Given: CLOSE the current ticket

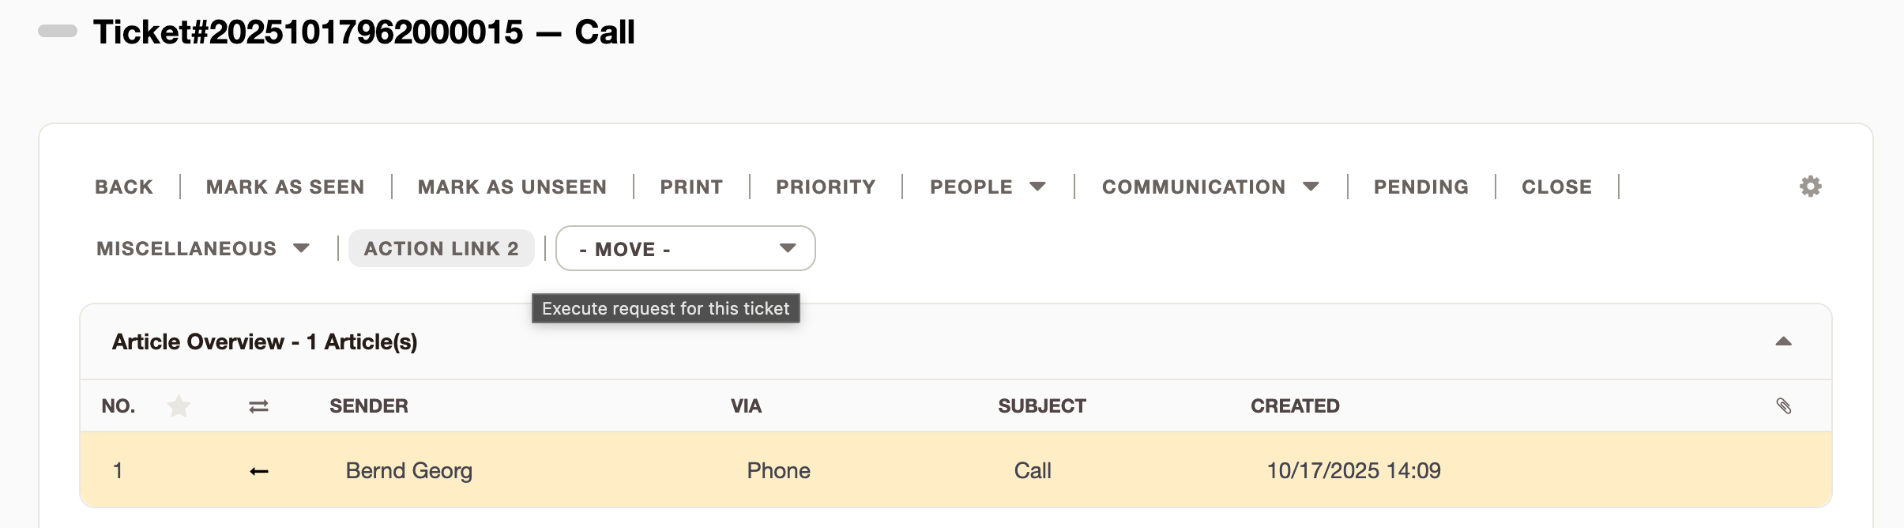Looking at the screenshot, I should coord(1556,186).
